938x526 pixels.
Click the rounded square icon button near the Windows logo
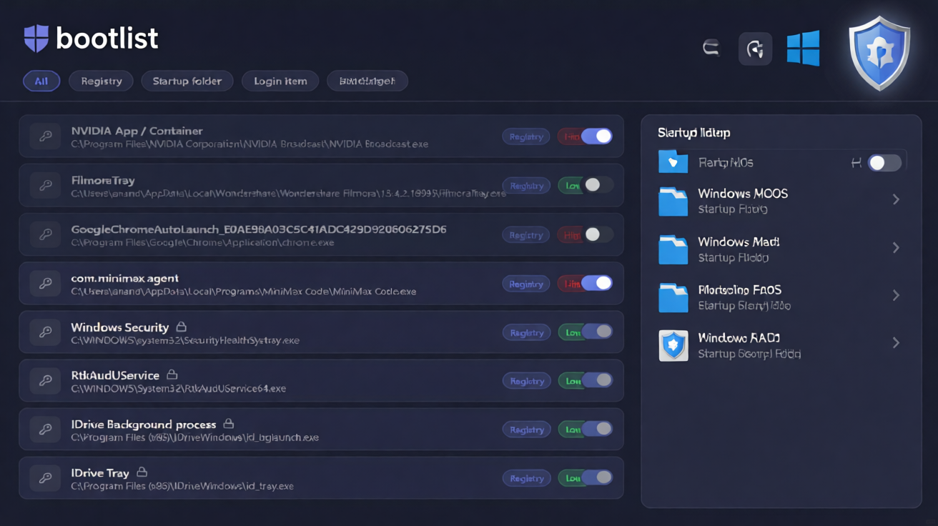point(755,49)
